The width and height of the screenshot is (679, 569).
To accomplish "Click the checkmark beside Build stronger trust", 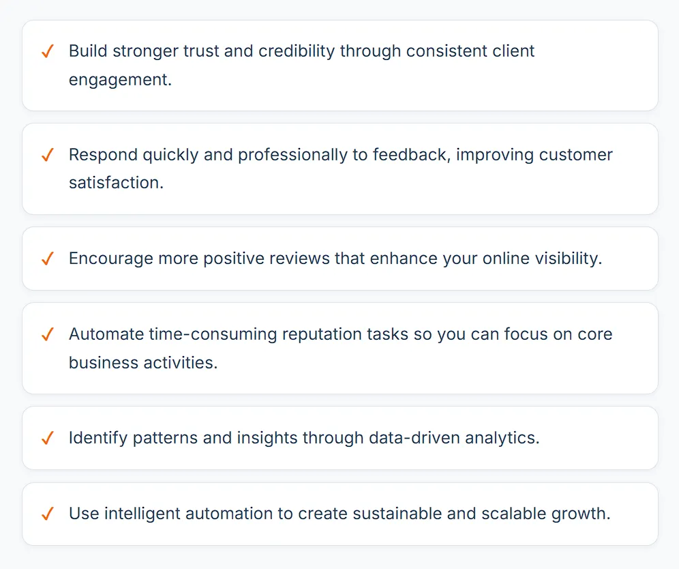I will point(48,50).
